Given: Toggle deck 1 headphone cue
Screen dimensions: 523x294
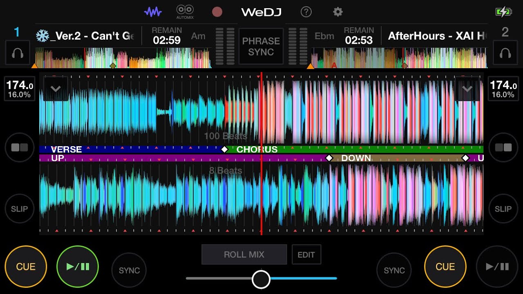Looking at the screenshot, I should pyautogui.click(x=18, y=53).
